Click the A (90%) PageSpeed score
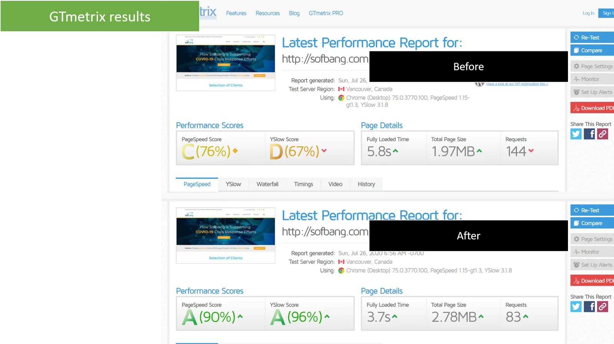Screen dimensions: 614x344 click(x=208, y=317)
